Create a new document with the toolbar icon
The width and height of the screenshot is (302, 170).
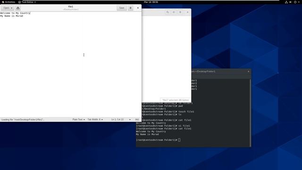coord(18,8)
